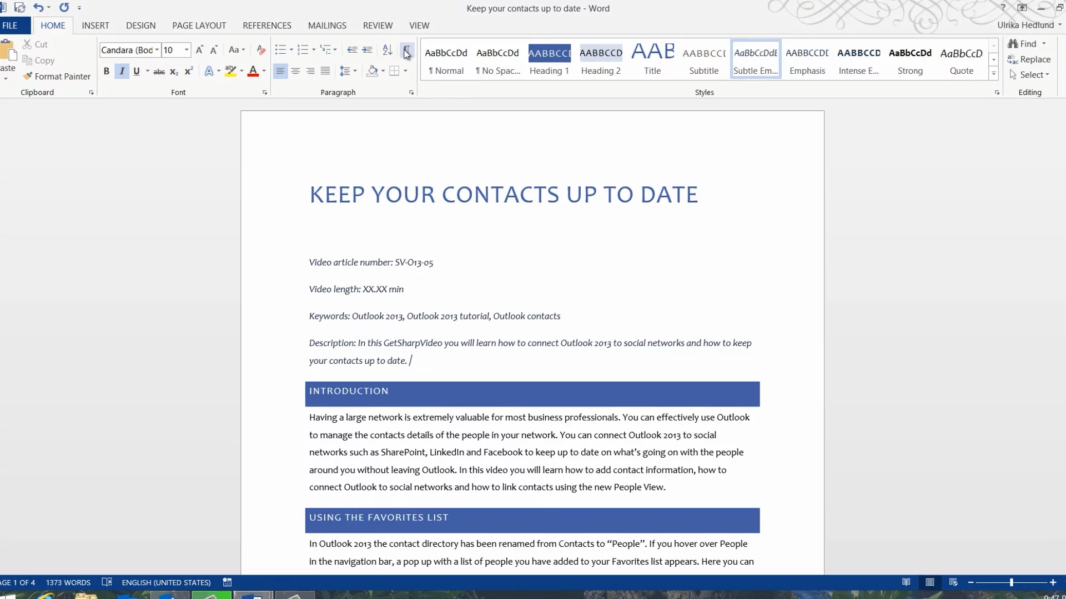Click the Subscript icon

pyautogui.click(x=174, y=72)
